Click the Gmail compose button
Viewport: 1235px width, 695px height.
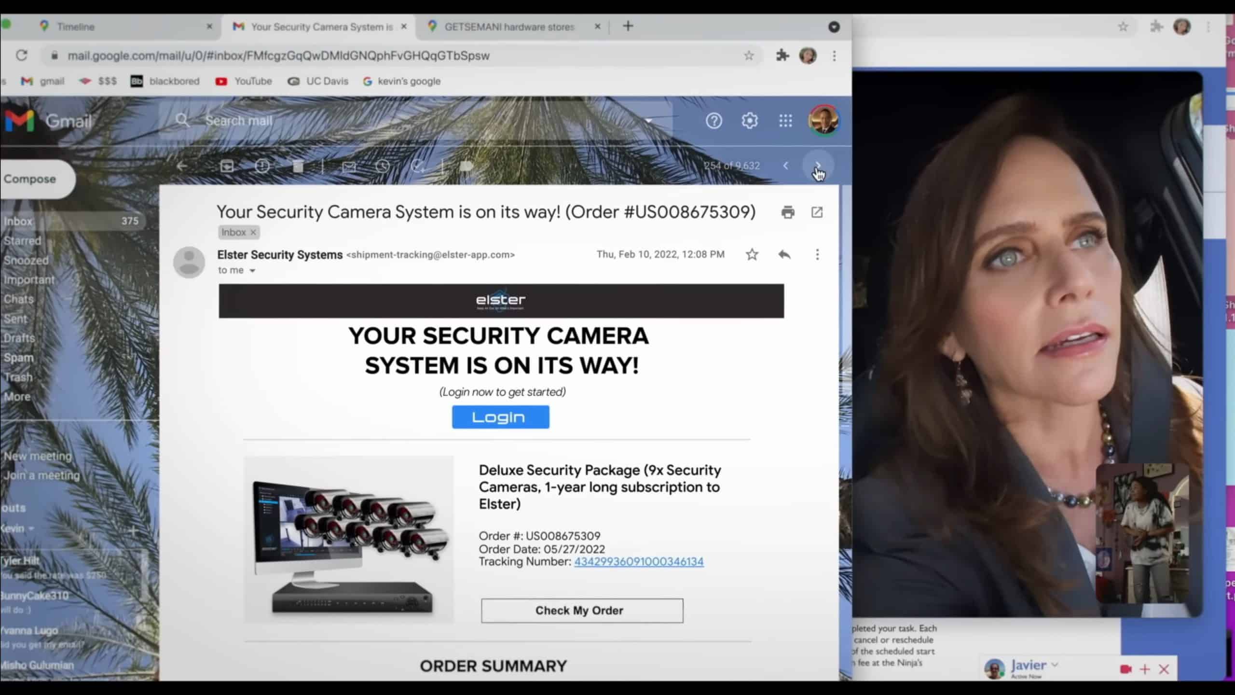coord(30,178)
